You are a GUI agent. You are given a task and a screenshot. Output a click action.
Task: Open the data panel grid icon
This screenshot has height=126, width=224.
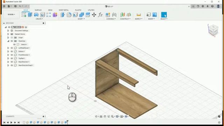(4, 6)
